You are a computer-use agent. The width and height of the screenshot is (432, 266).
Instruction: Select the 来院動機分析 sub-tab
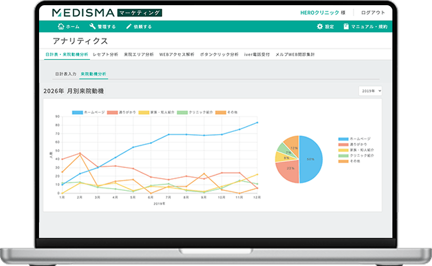(94, 74)
